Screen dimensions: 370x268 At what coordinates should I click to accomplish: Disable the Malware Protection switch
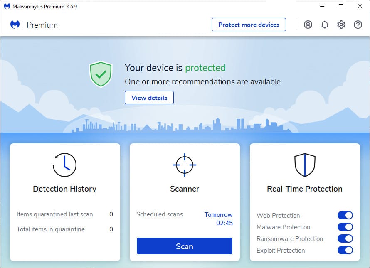coord(345,227)
